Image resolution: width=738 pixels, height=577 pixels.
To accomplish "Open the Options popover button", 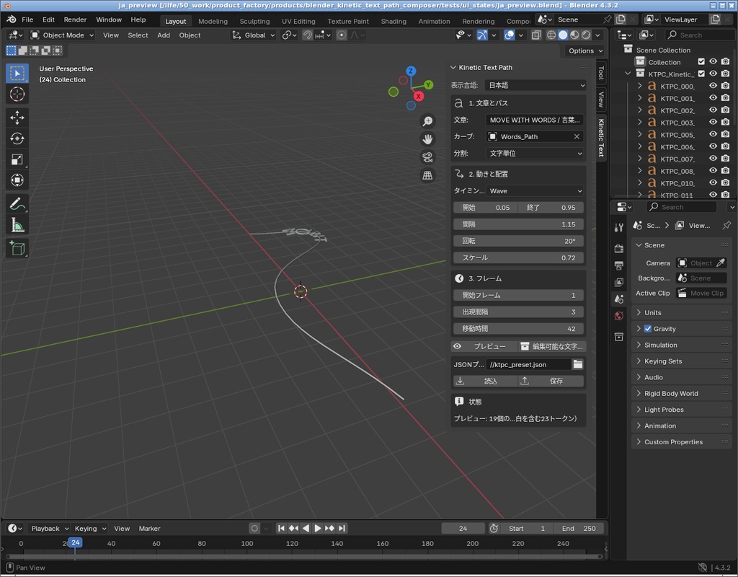I will point(585,51).
